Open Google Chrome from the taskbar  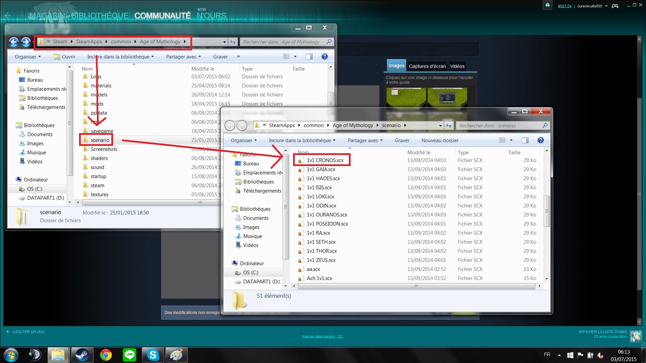106,355
